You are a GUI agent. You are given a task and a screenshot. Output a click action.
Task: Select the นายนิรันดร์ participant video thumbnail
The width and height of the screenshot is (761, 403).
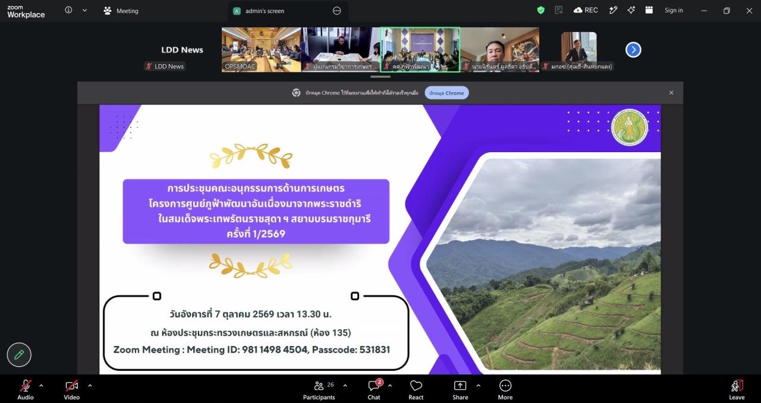click(500, 50)
